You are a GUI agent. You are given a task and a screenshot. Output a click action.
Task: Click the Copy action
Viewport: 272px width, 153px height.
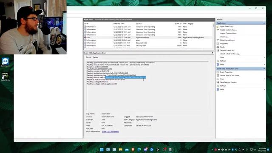(x=222, y=79)
